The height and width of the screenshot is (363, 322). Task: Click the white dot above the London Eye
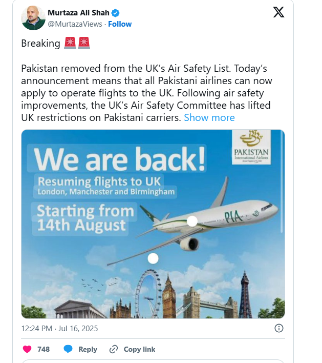tap(153, 258)
